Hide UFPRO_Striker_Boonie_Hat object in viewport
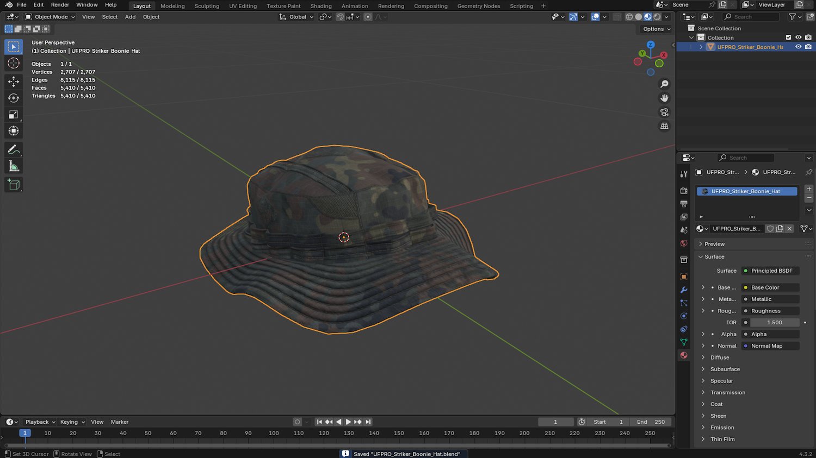The height and width of the screenshot is (458, 816). (798, 47)
